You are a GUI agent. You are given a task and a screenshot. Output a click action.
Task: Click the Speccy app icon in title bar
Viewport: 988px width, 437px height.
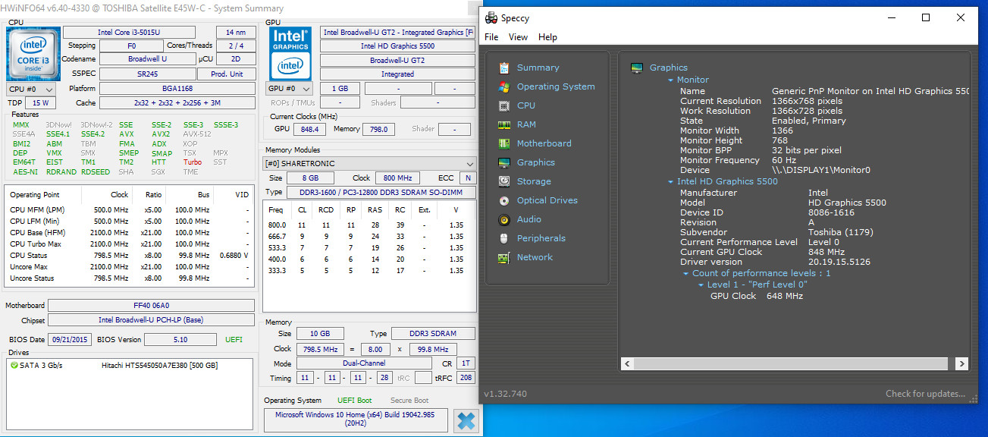pos(491,17)
